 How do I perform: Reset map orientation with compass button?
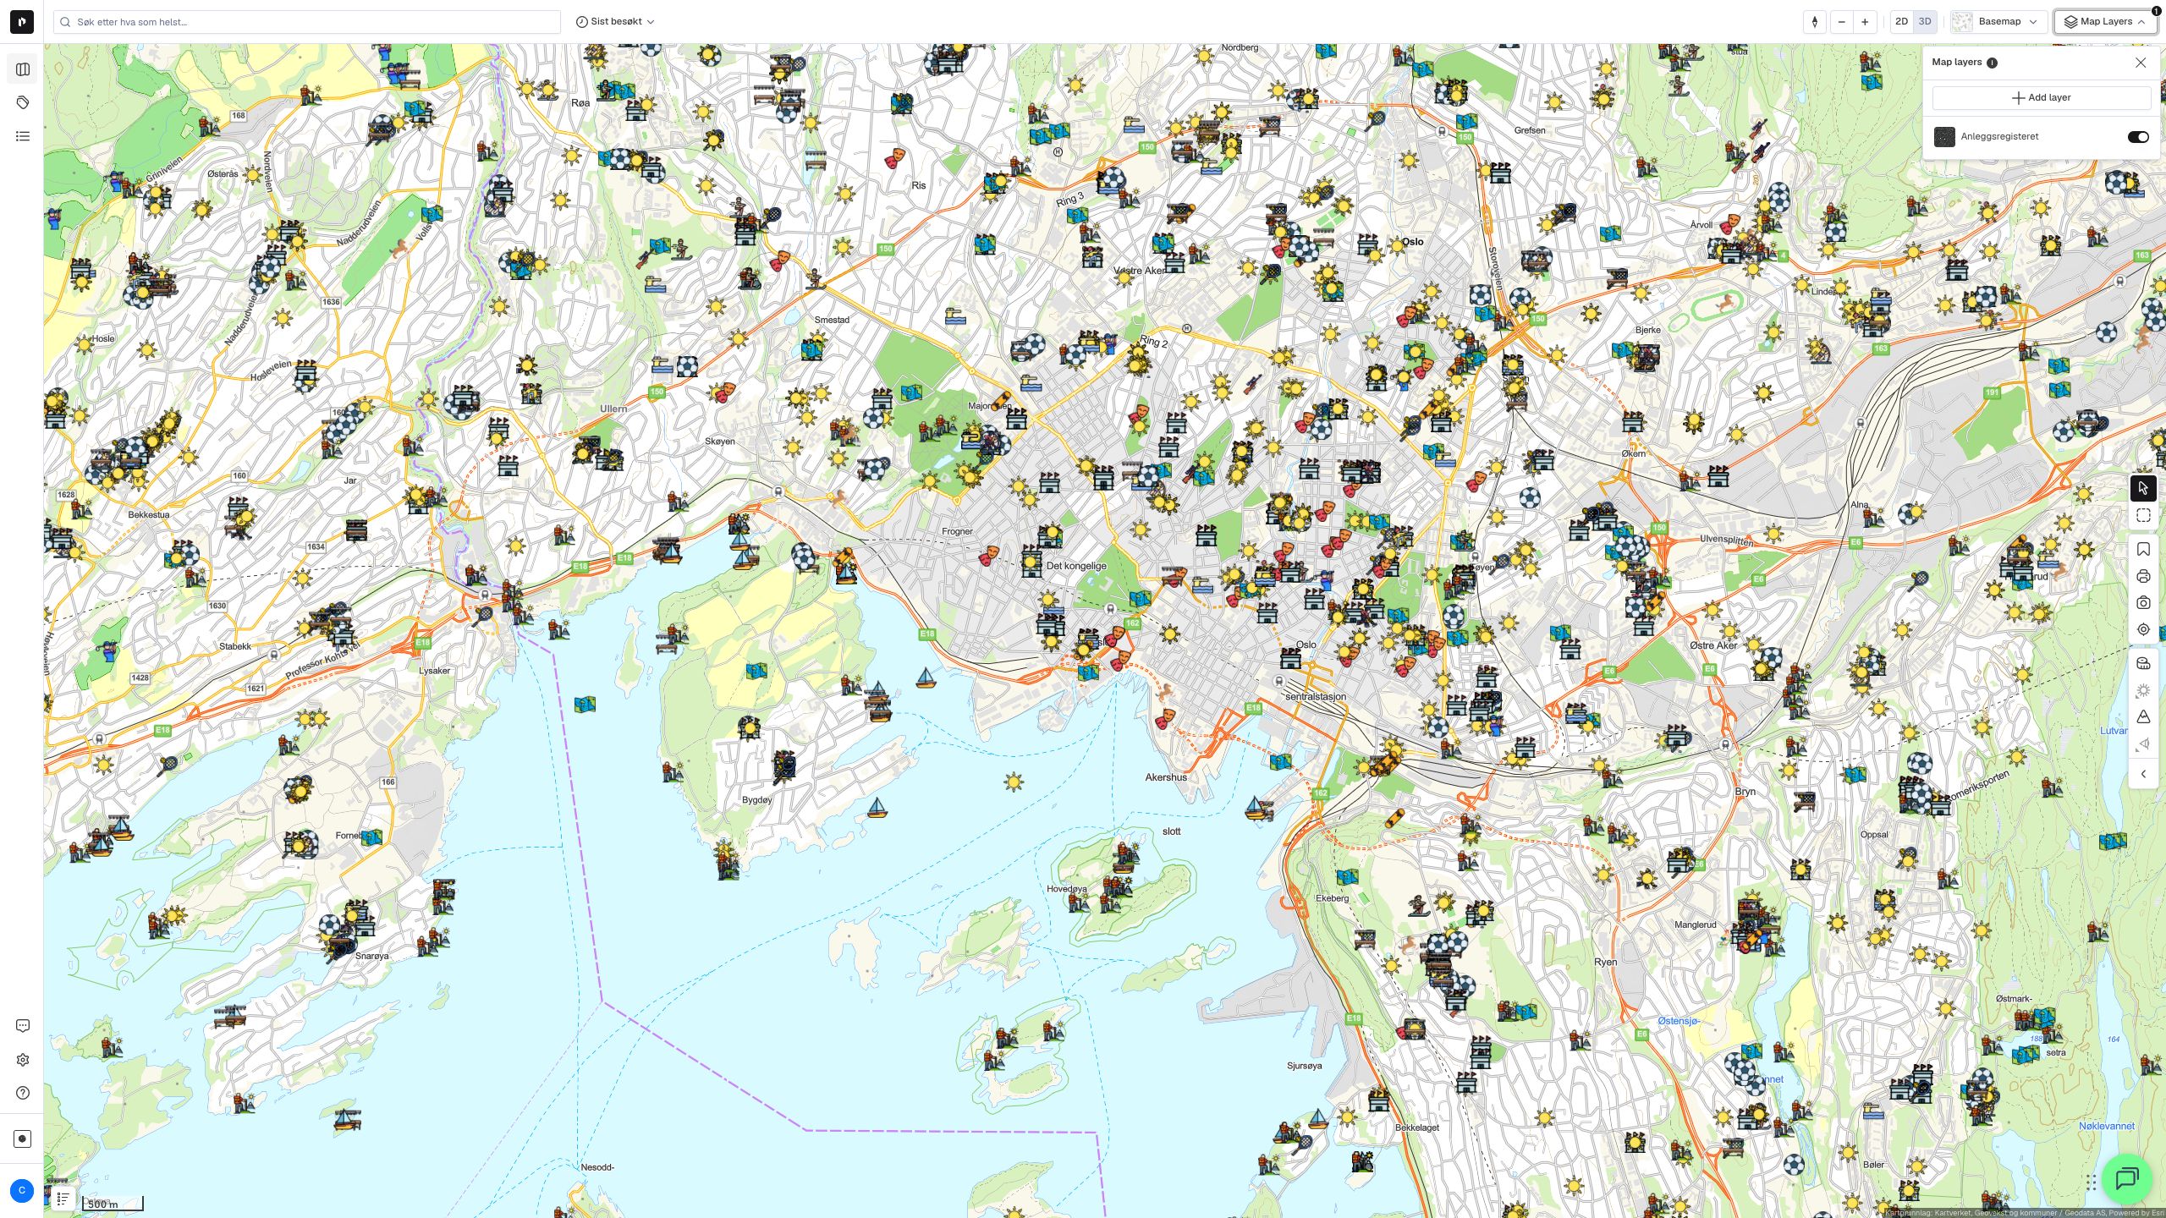click(1815, 22)
